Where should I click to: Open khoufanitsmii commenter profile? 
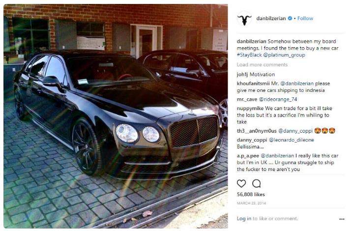(x=253, y=84)
